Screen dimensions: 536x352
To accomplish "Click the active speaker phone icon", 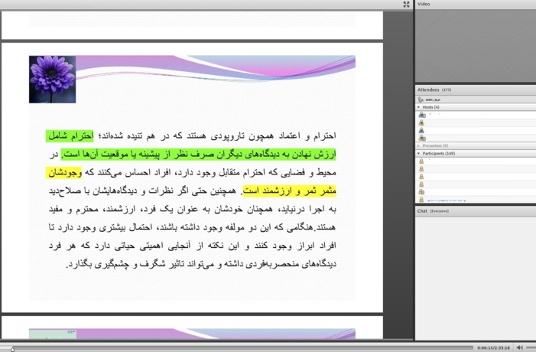I will tap(421, 99).
